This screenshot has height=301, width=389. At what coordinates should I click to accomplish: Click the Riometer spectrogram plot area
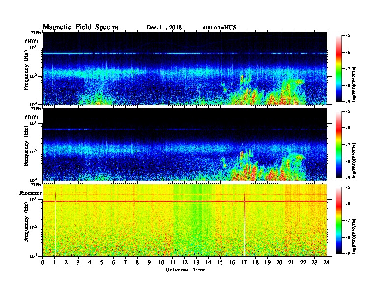coord(185,220)
